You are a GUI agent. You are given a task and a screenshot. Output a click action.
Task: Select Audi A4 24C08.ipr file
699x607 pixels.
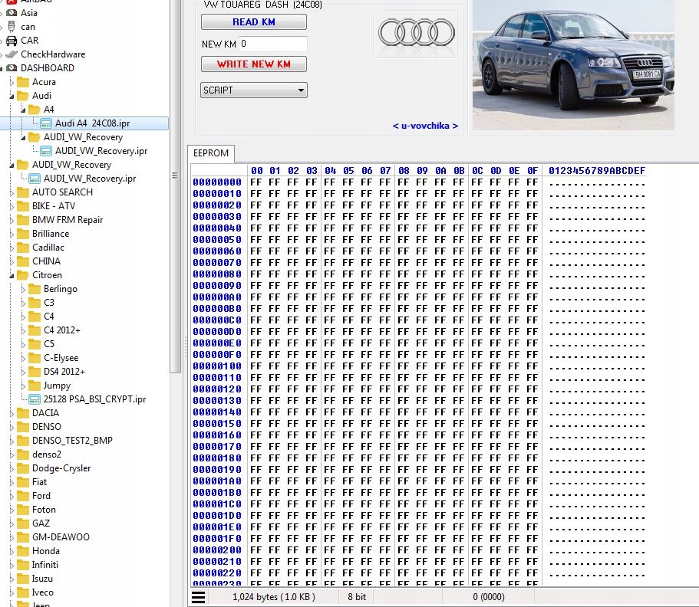coord(92,123)
